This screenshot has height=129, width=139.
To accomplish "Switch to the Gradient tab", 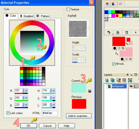I will point(27,16).
